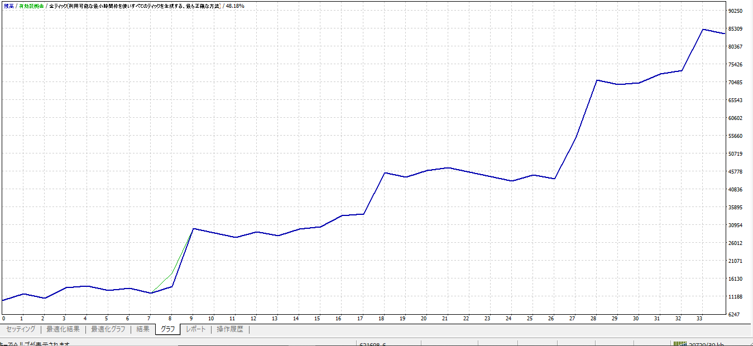Click the highest balance point at trade 33

point(703,30)
